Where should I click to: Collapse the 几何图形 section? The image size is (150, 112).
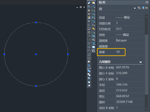(x=141, y=62)
